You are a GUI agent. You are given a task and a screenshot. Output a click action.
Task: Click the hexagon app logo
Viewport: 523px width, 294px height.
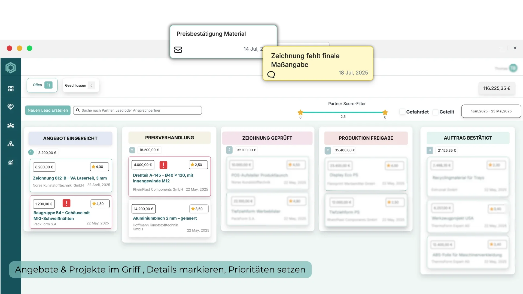tap(11, 68)
